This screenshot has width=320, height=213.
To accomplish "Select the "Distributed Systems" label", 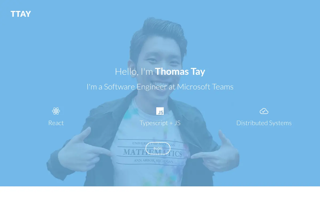I will (264, 123).
